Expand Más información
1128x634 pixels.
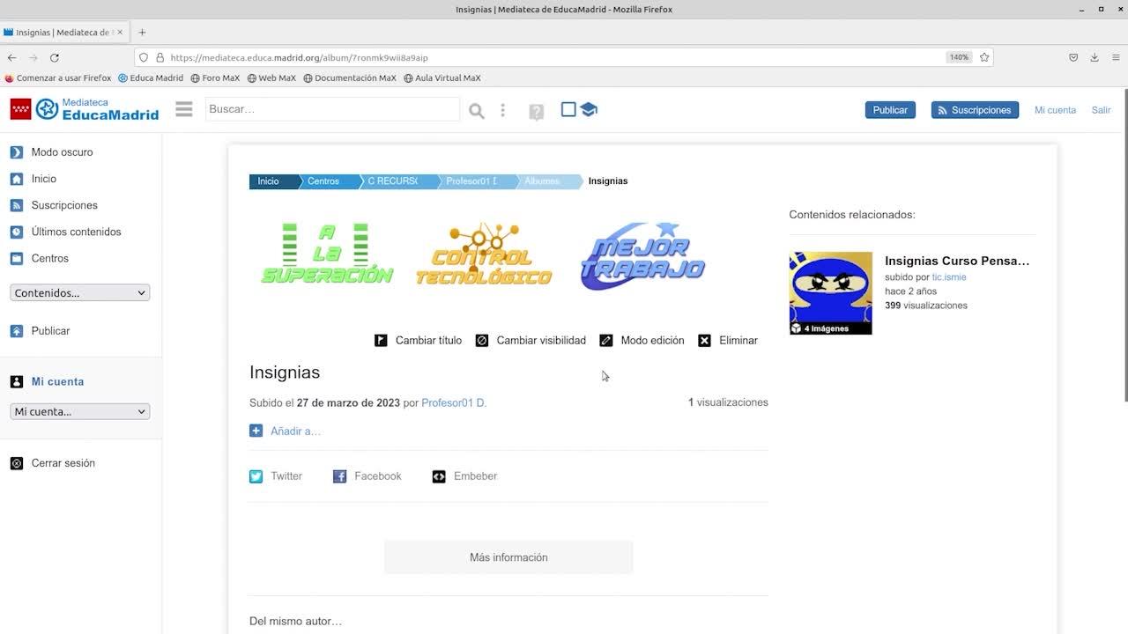(508, 557)
